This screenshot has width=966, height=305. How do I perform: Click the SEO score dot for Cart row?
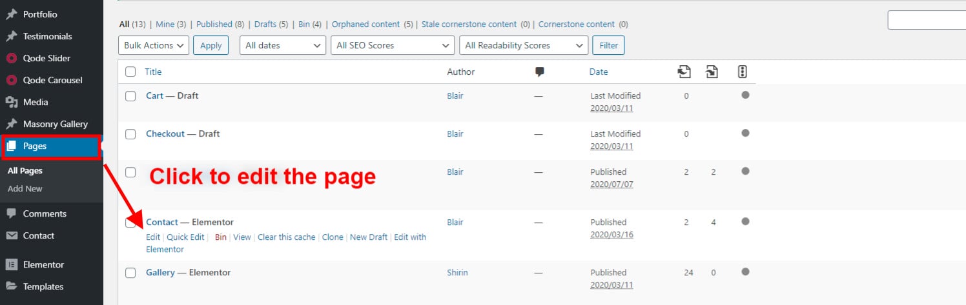pyautogui.click(x=745, y=95)
